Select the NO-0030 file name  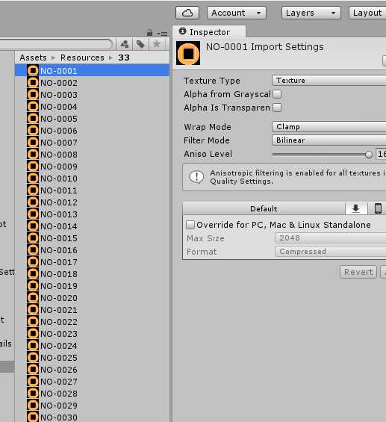(x=59, y=418)
